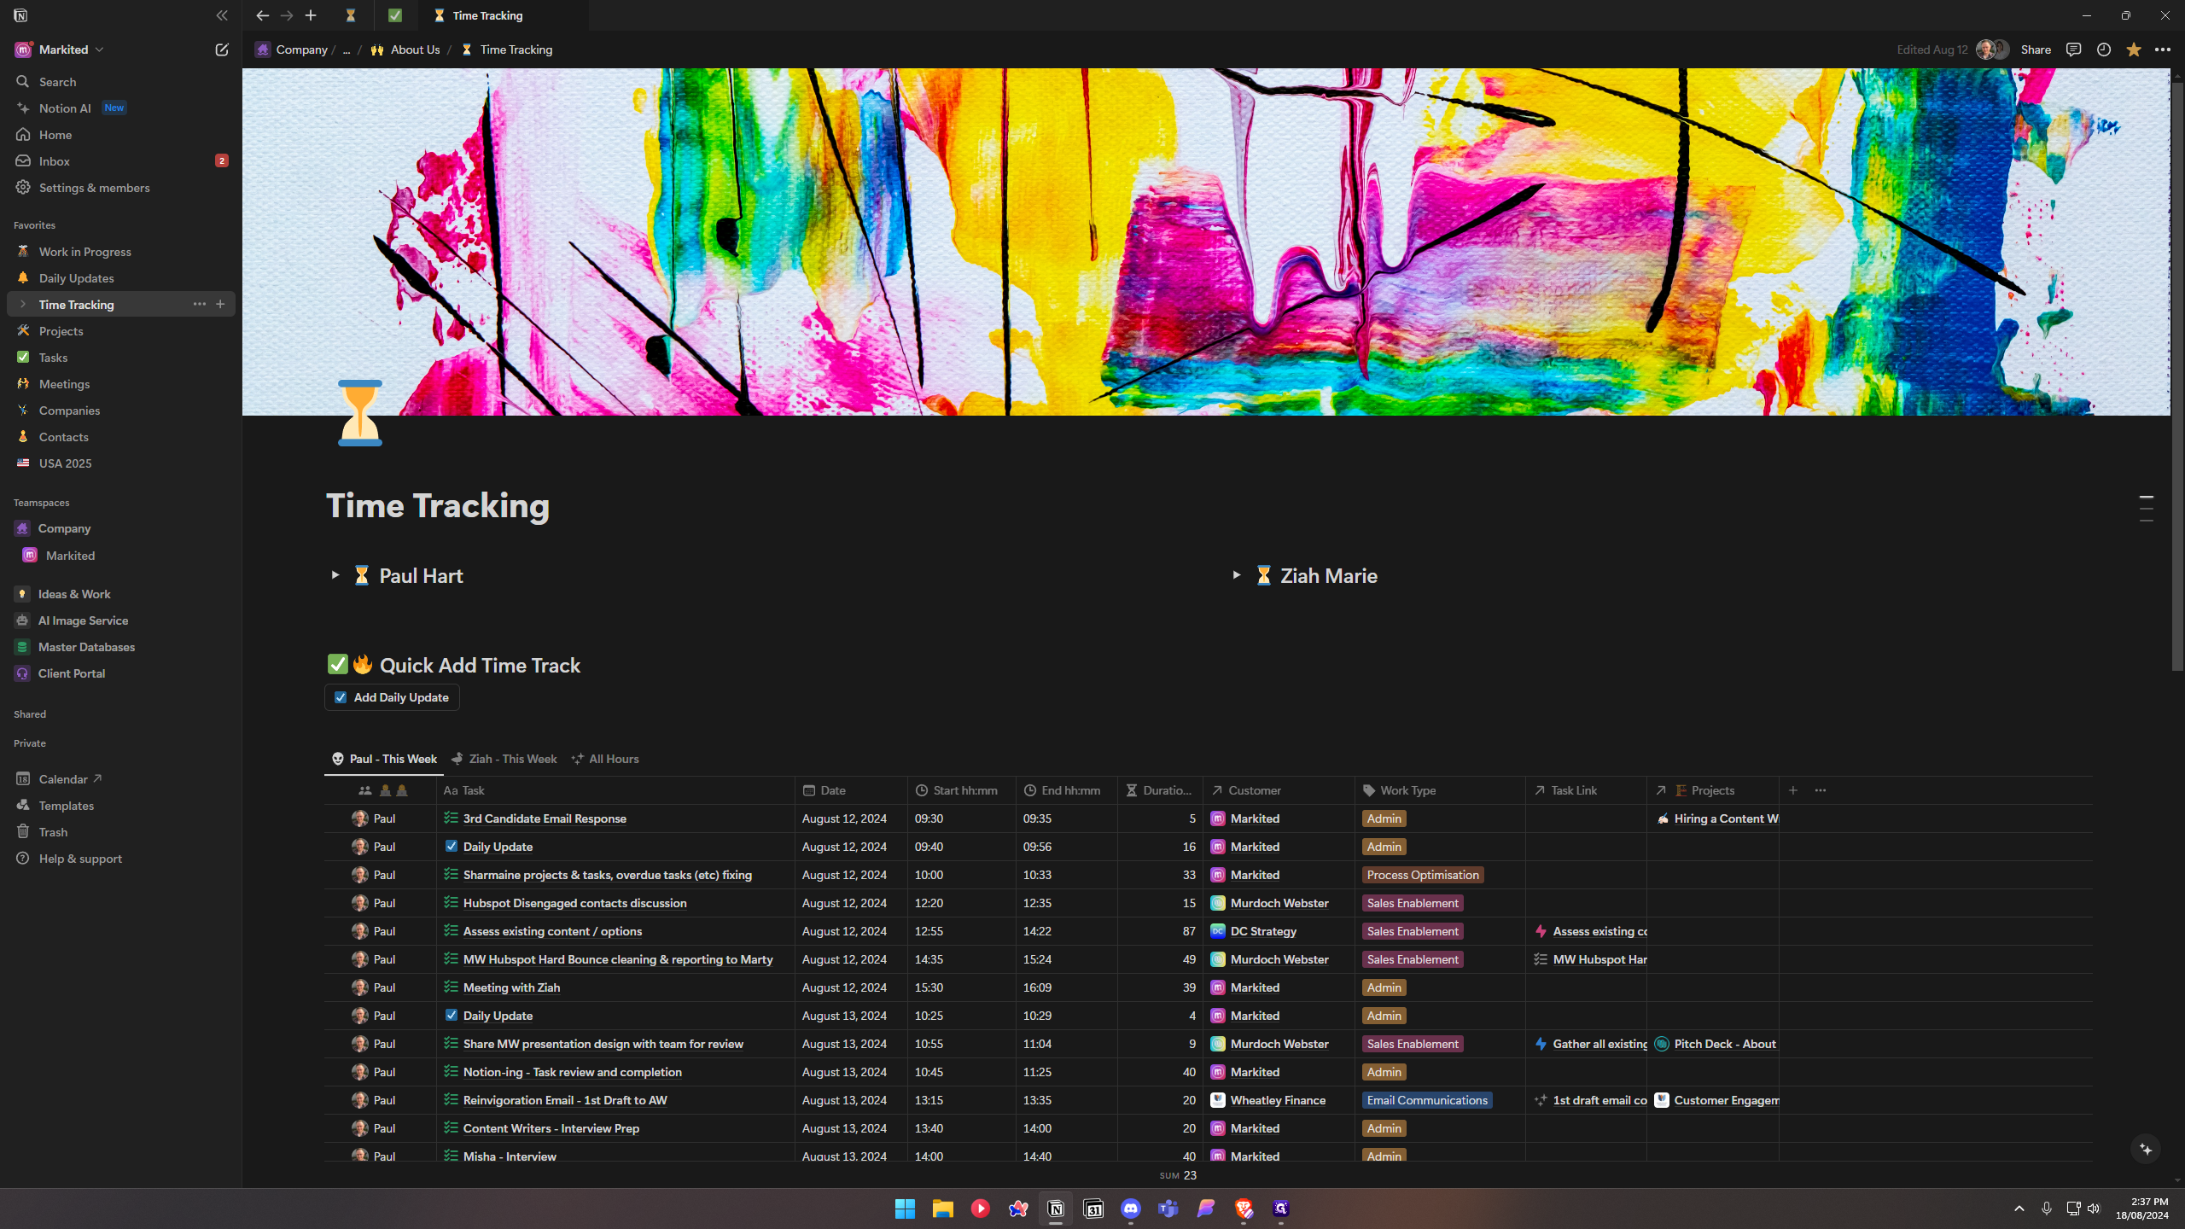Switch to Paul - This Week view
The height and width of the screenshot is (1229, 2185).
tap(384, 759)
